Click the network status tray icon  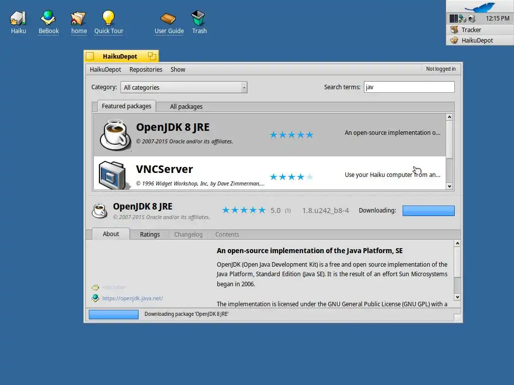(462, 19)
